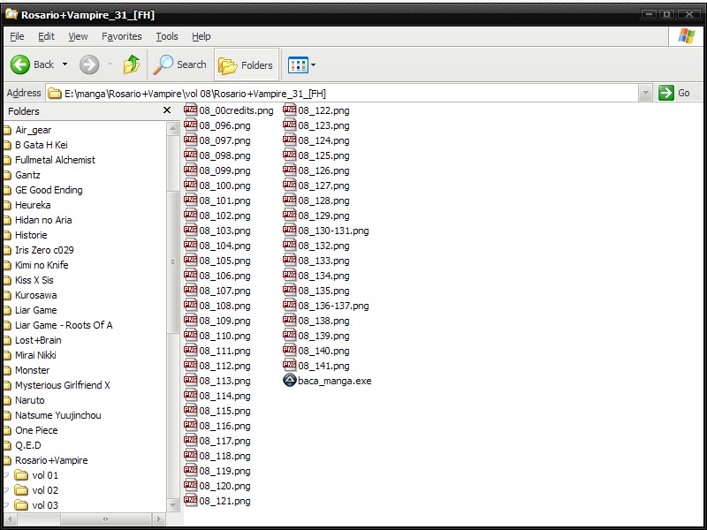Select PNG icon of 08_110.png

[x=191, y=336]
